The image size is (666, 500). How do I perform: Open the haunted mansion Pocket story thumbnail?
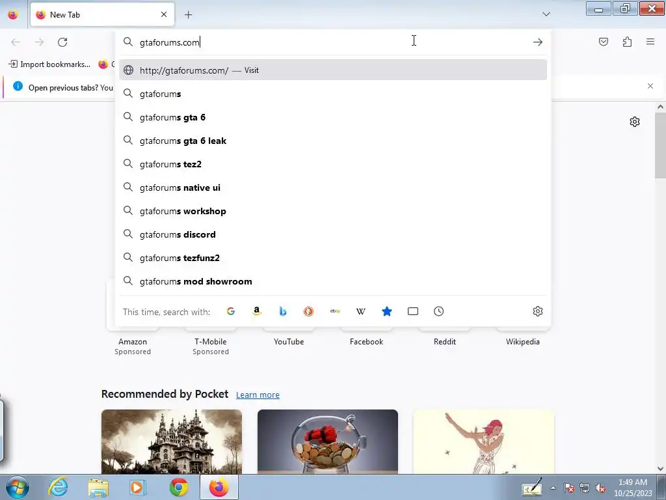(172, 441)
